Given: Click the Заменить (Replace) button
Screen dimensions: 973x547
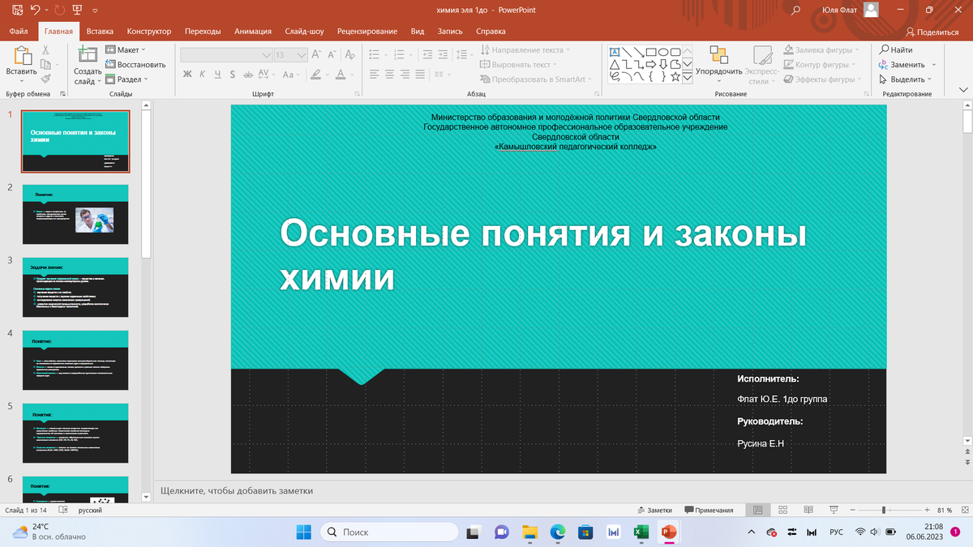Looking at the screenshot, I should click(x=907, y=64).
